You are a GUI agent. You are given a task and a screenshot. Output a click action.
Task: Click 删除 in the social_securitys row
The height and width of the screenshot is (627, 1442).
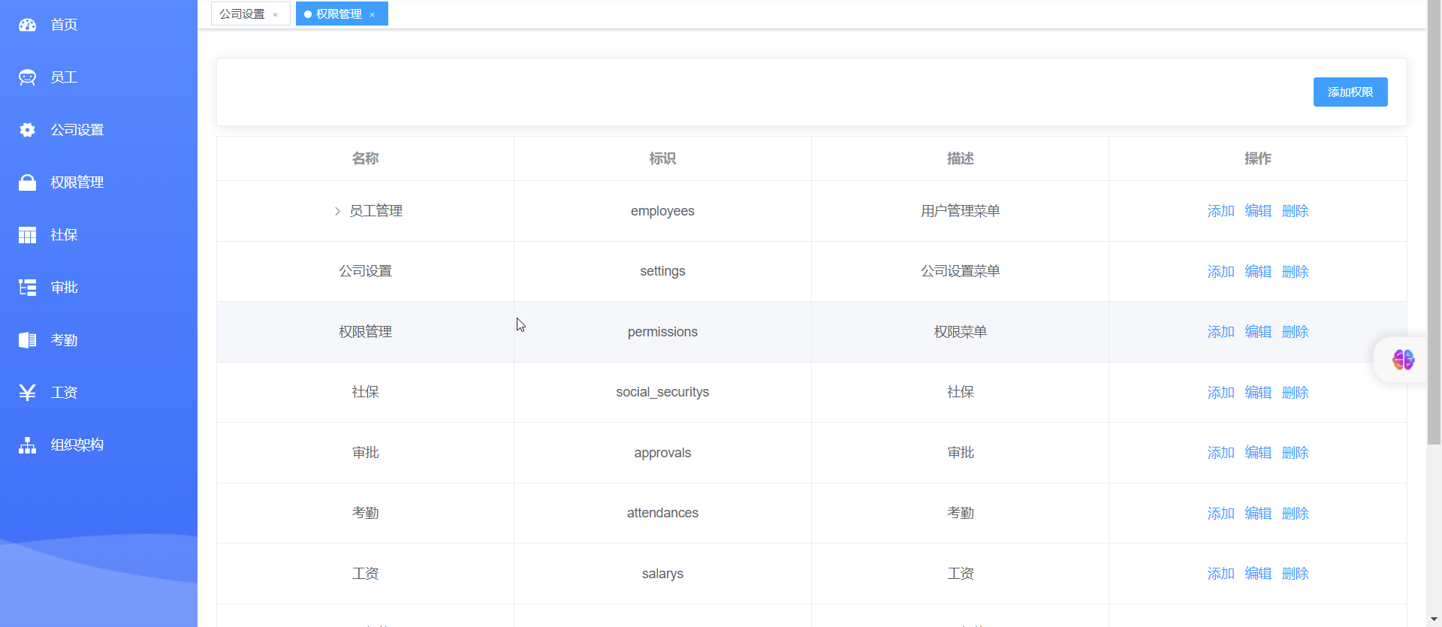click(1296, 393)
